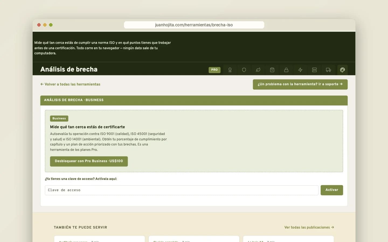Click the lightning bolt icon in header
This screenshot has width=388, height=242.
point(300,70)
